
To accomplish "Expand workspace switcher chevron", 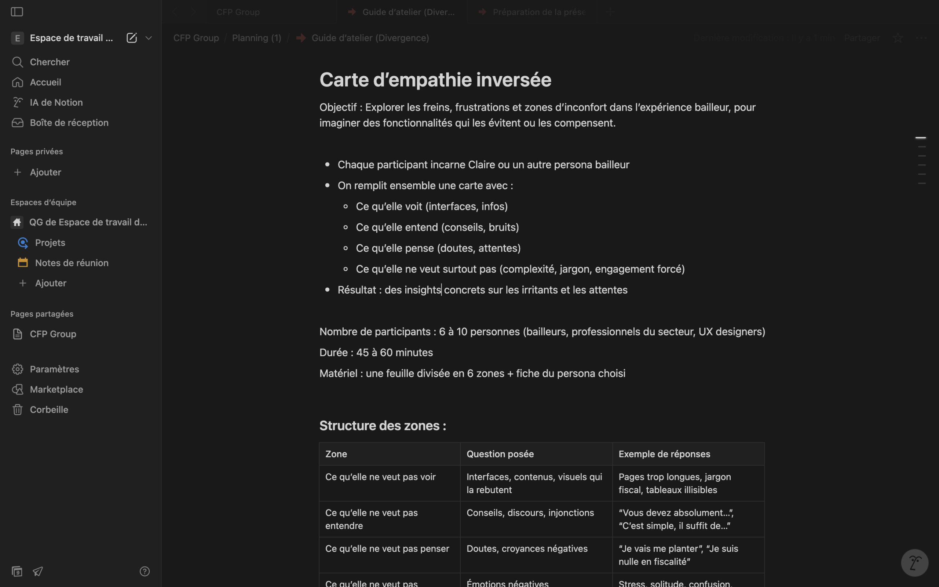I will coord(149,38).
